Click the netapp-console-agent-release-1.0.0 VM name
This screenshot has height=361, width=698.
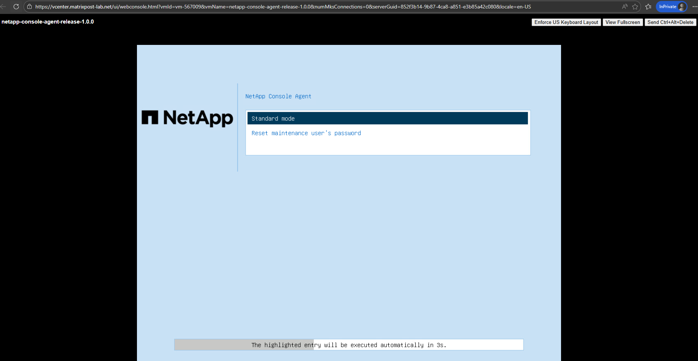click(47, 22)
